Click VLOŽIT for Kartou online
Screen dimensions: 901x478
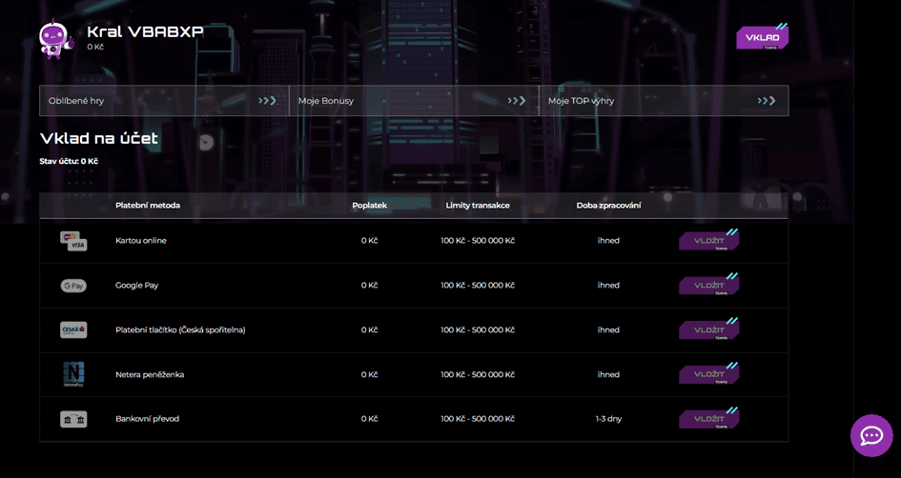coord(709,240)
